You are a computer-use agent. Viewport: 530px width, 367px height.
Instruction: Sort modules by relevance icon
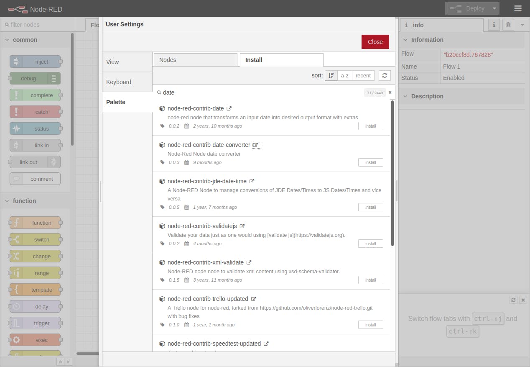point(331,76)
